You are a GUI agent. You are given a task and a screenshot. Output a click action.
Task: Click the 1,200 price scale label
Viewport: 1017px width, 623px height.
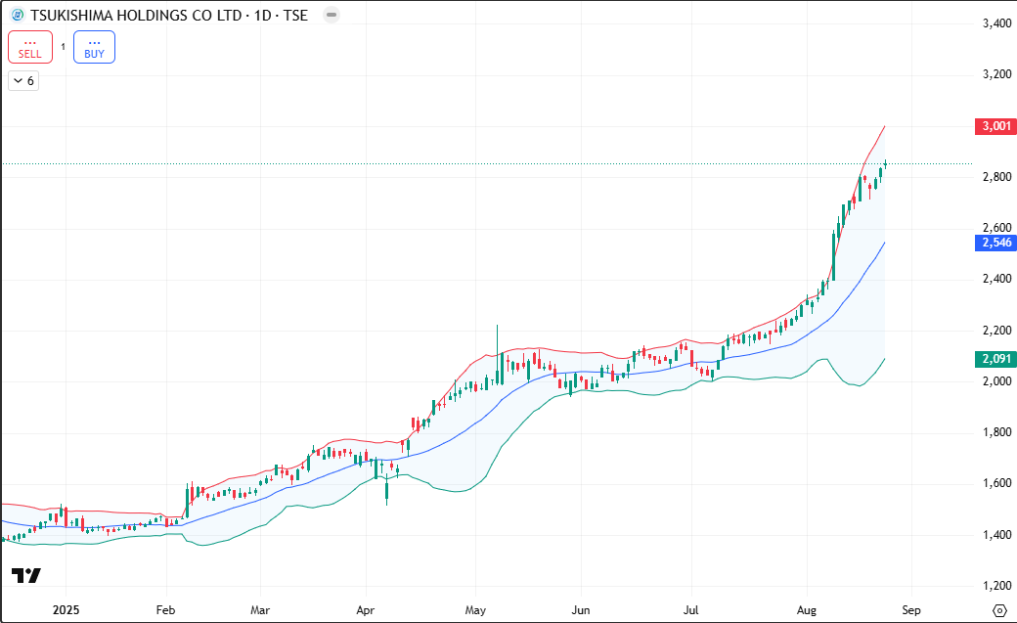coord(996,586)
